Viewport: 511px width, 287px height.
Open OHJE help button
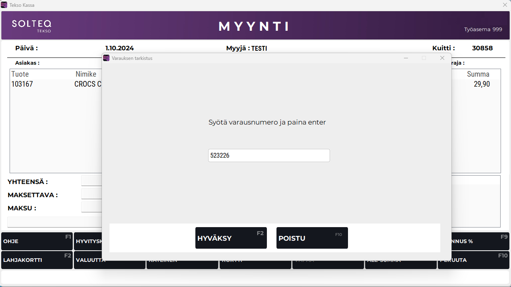point(37,241)
